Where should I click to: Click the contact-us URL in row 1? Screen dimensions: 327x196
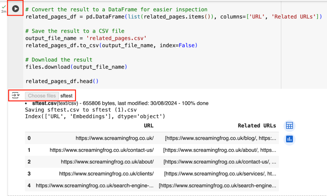point(102,150)
